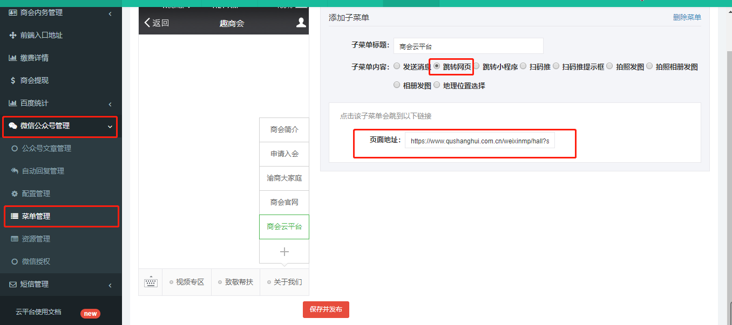Open 公众号文章管理 in the sidebar

(46, 148)
